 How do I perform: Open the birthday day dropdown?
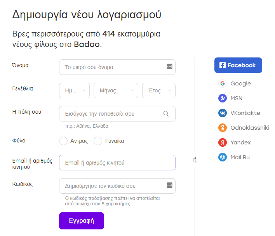tap(74, 90)
